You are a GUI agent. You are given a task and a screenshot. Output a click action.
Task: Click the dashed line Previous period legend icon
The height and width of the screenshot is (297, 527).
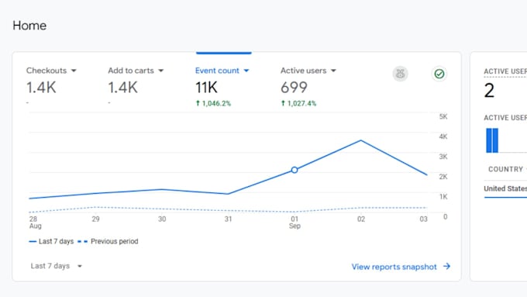pyautogui.click(x=82, y=241)
